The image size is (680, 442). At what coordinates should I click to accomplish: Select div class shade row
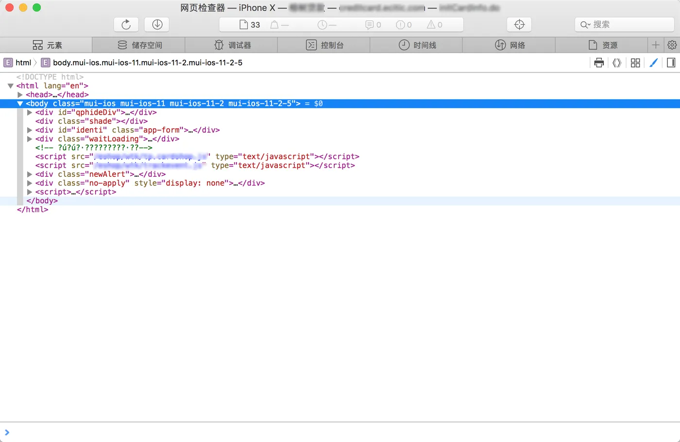click(x=91, y=121)
